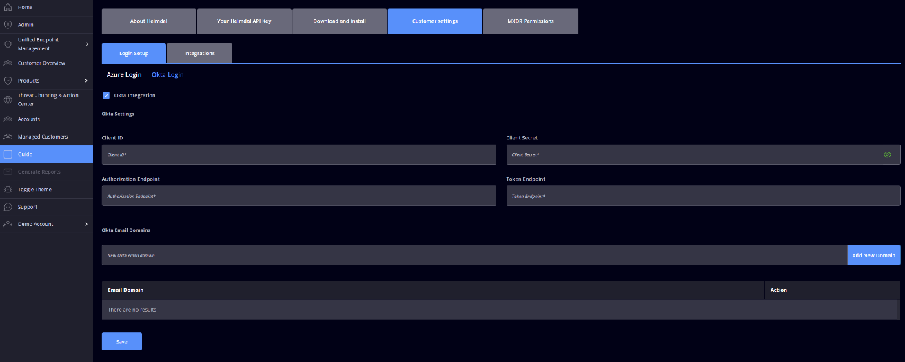
Task: Click the Admin sidebar icon
Action: pos(8,25)
